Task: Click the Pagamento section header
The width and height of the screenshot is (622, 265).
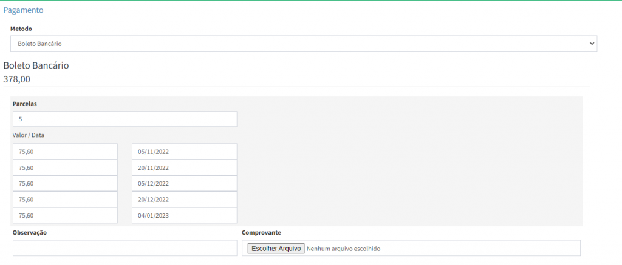Action: (23, 10)
